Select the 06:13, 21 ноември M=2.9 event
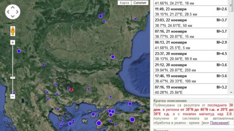This screenshot has width=234, height=131. tap(191, 45)
